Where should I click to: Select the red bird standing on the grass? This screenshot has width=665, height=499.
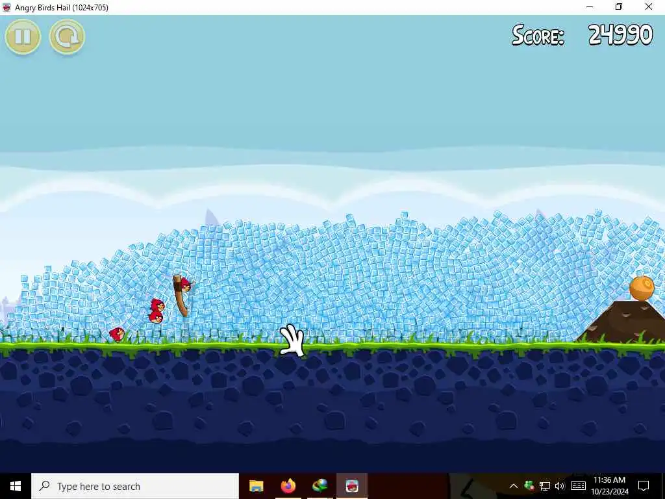(117, 334)
